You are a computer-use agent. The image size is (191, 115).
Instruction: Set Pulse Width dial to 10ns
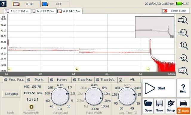point(107,94)
